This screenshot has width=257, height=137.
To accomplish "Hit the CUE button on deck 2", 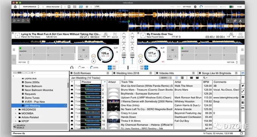I will pyautogui.click(x=141, y=56).
